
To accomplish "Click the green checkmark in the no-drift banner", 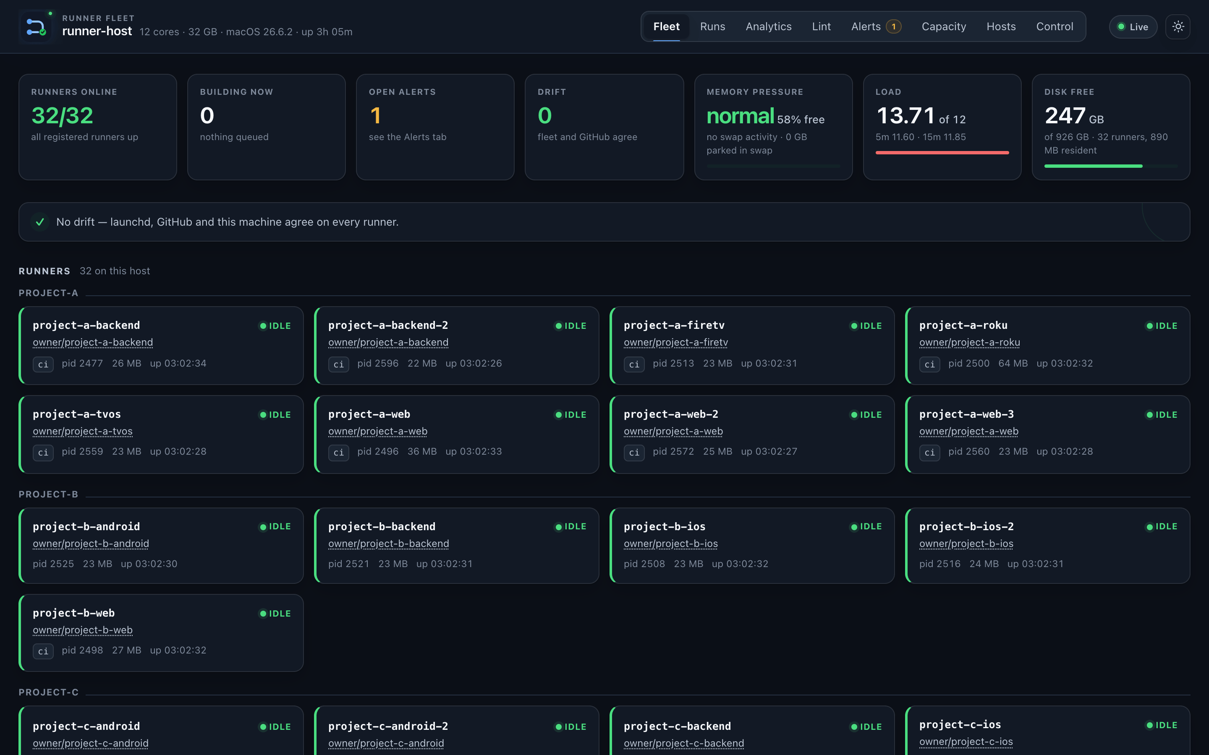I will pyautogui.click(x=40, y=222).
